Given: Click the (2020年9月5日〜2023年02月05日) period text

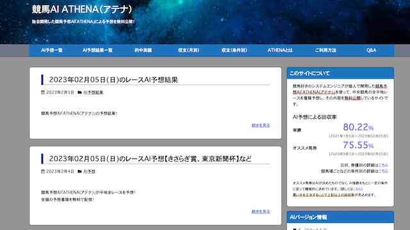Looking at the screenshot, I should point(359,154).
